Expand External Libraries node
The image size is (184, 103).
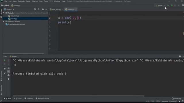click(4, 21)
